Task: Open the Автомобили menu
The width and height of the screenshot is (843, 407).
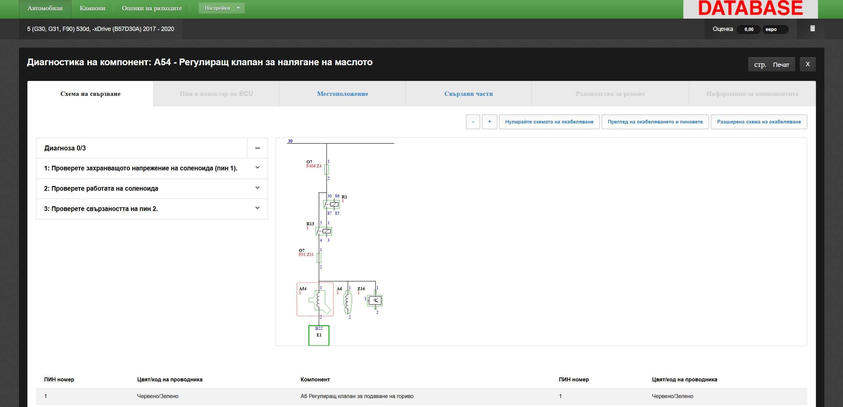Action: 45,8
